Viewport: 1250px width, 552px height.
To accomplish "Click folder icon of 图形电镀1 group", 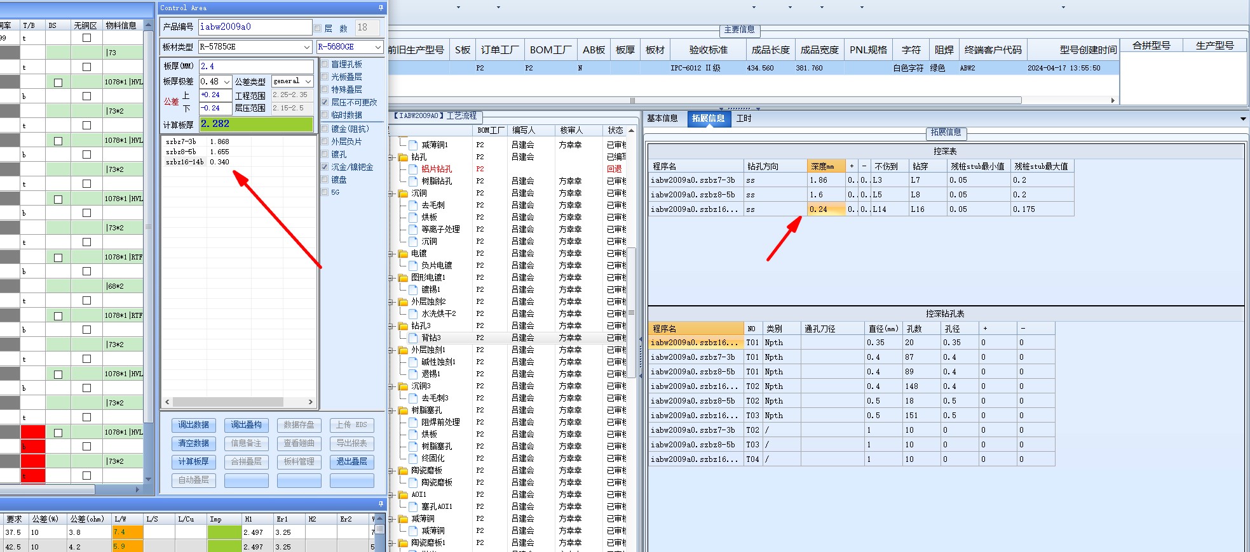I will (403, 277).
